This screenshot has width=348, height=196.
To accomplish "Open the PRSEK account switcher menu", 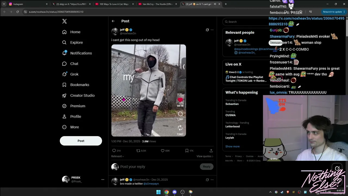I will click(x=83, y=179).
